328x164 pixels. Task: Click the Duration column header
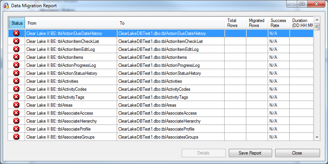(x=302, y=23)
